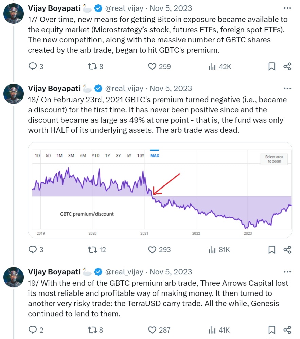Screen dimensions: 300x339
Task: Click the Select area to zoom button
Action: pos(274,159)
